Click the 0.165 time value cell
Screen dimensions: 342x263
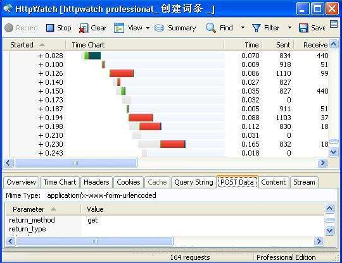coord(250,144)
